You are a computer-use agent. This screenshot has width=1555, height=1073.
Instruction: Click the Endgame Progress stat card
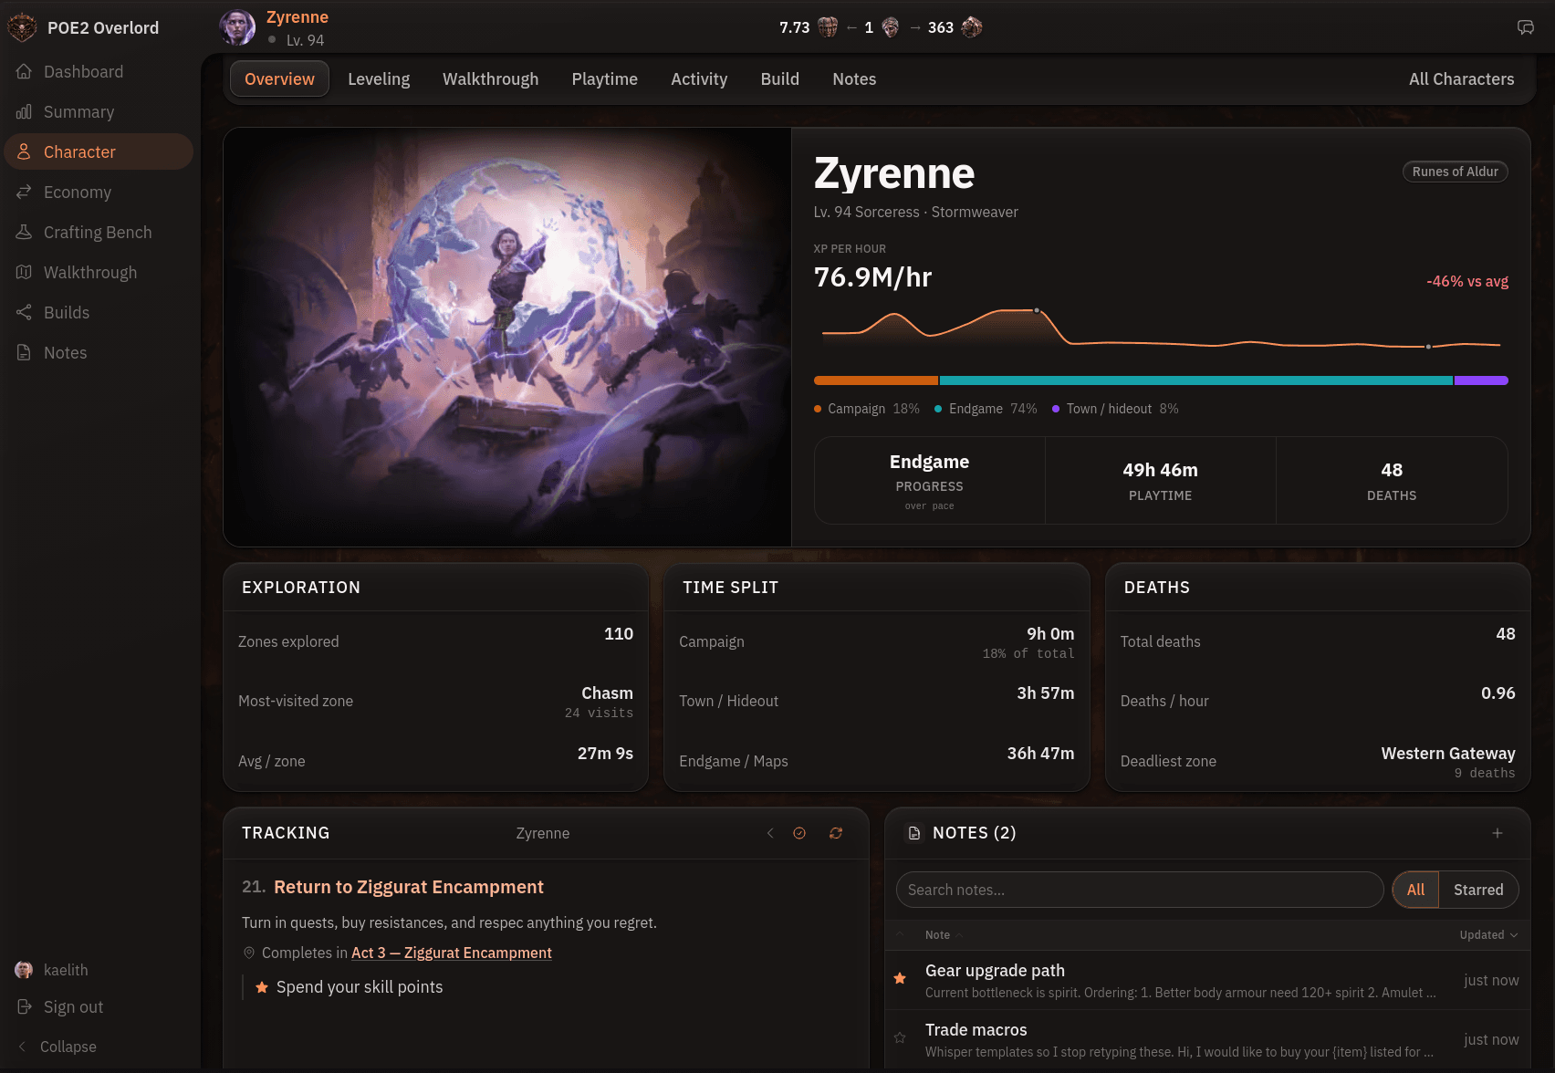coord(930,481)
